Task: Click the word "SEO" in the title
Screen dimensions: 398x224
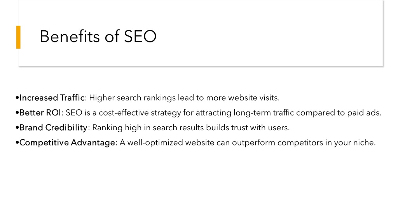Action: (x=140, y=36)
